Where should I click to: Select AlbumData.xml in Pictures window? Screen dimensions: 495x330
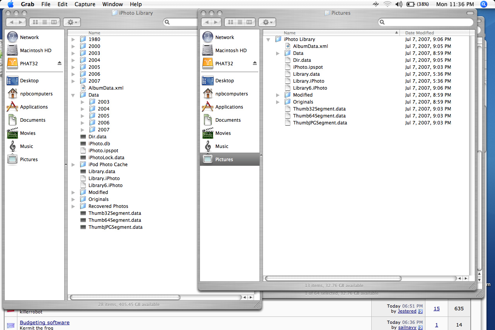[x=311, y=46]
